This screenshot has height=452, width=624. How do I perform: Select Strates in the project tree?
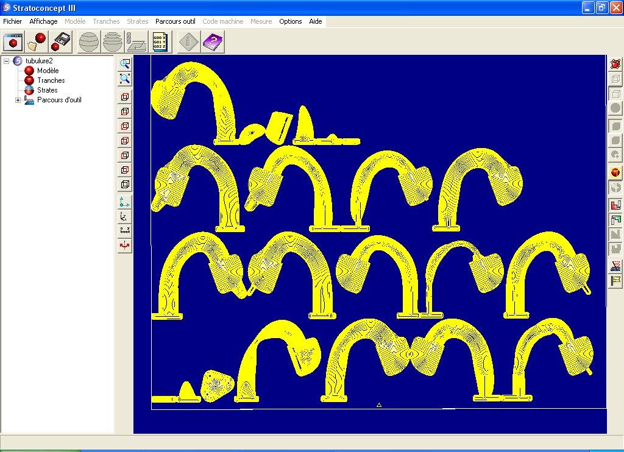tap(48, 90)
